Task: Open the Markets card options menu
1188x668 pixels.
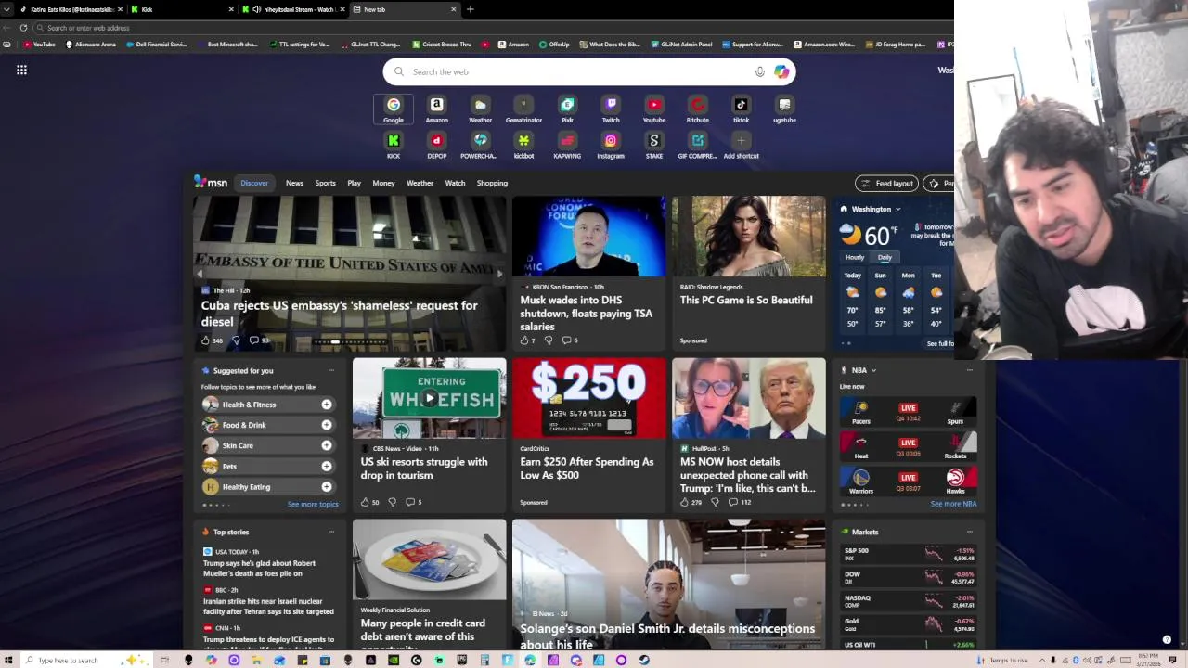Action: (970, 532)
